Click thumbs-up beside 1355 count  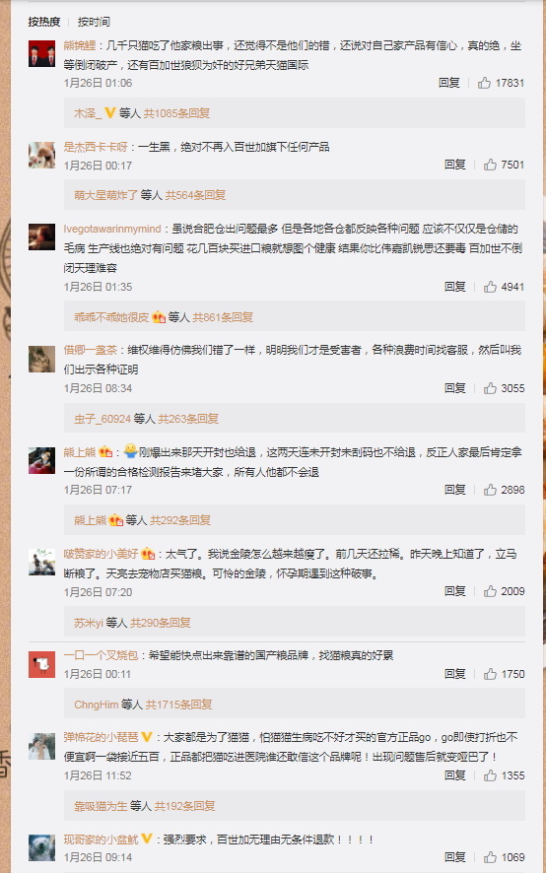(x=490, y=775)
